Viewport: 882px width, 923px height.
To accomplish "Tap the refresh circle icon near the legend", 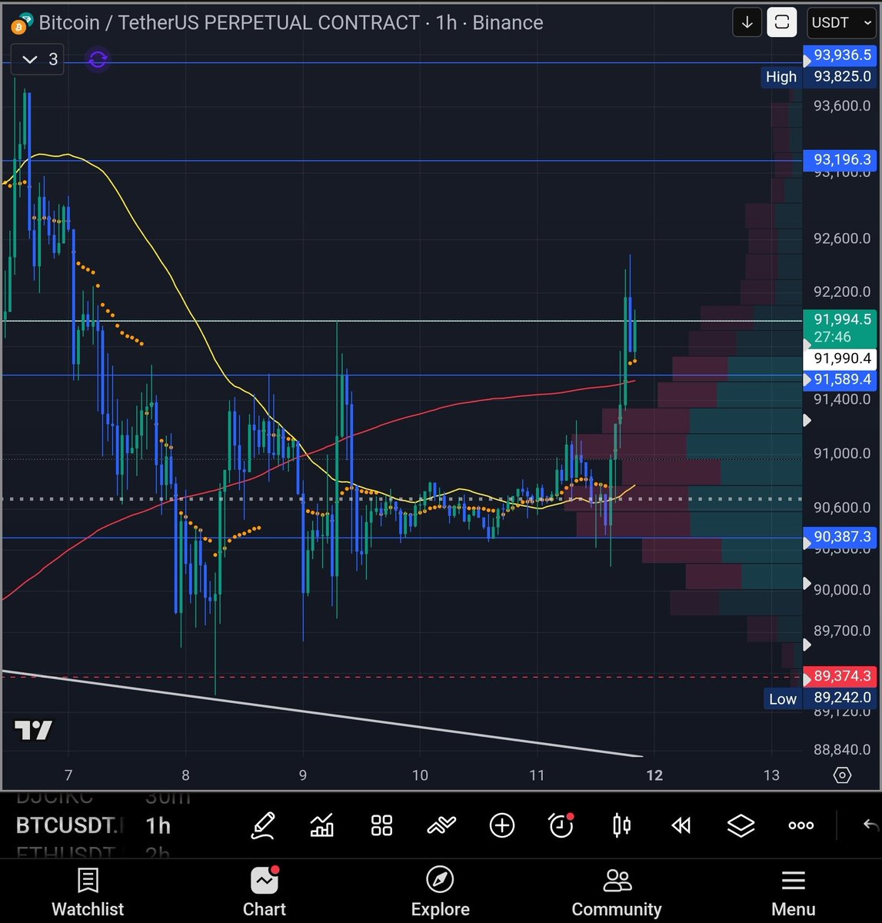I will click(97, 59).
